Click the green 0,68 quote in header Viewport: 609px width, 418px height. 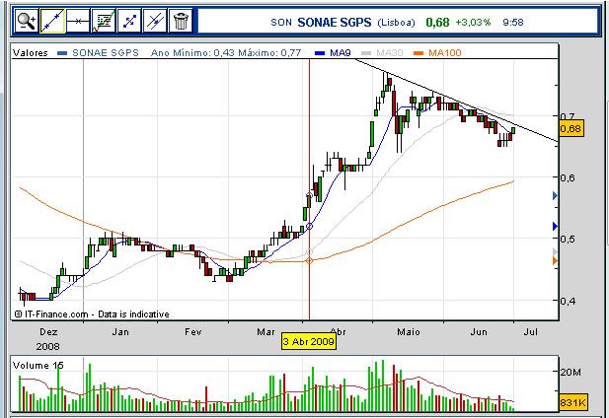437,23
